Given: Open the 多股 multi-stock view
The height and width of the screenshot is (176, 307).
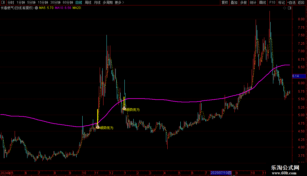Looking at the screenshot, I should coord(244,2).
